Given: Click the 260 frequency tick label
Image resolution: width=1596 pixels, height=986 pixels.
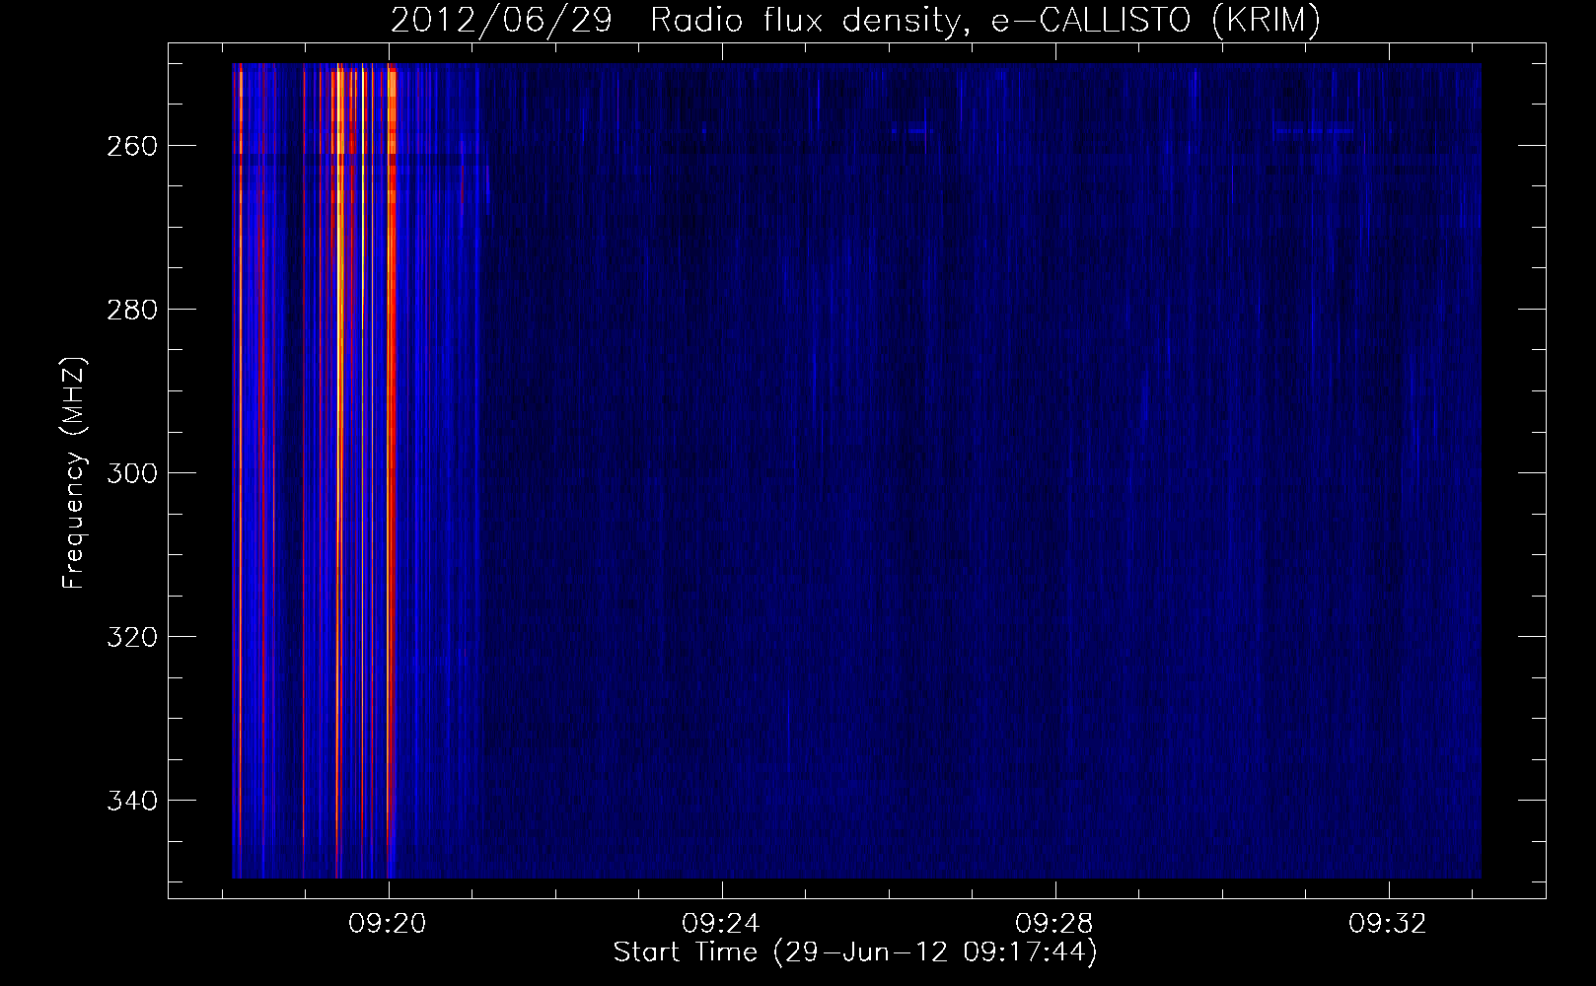Looking at the screenshot, I should click(132, 146).
